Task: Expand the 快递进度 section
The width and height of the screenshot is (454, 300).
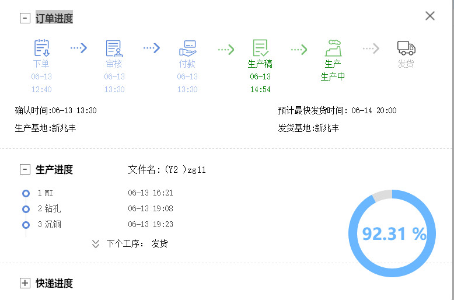Action: coord(25,284)
